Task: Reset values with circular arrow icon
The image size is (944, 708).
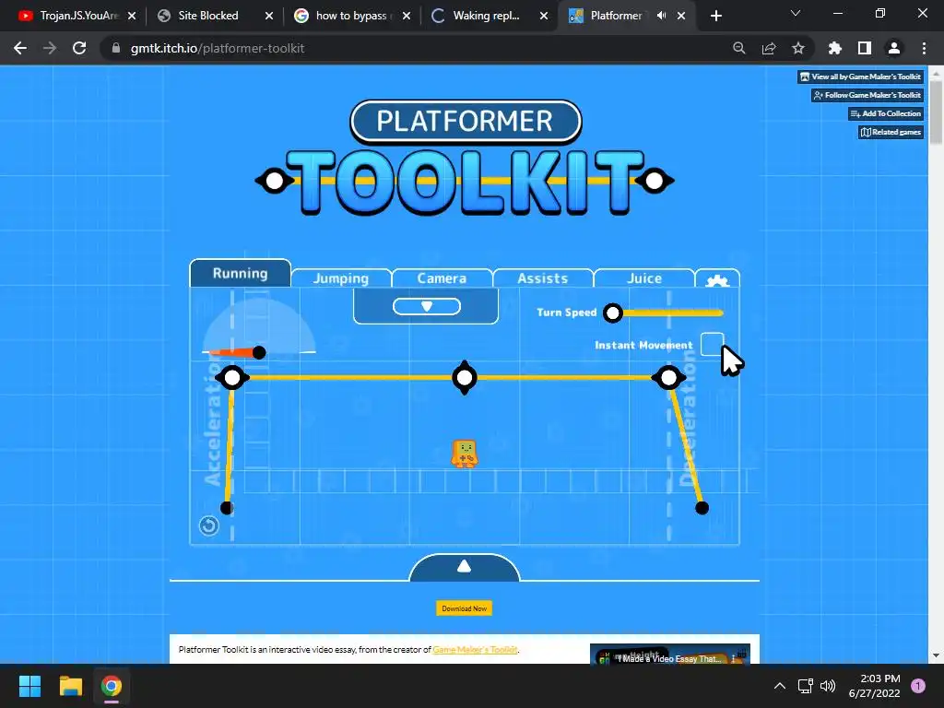Action: [209, 526]
